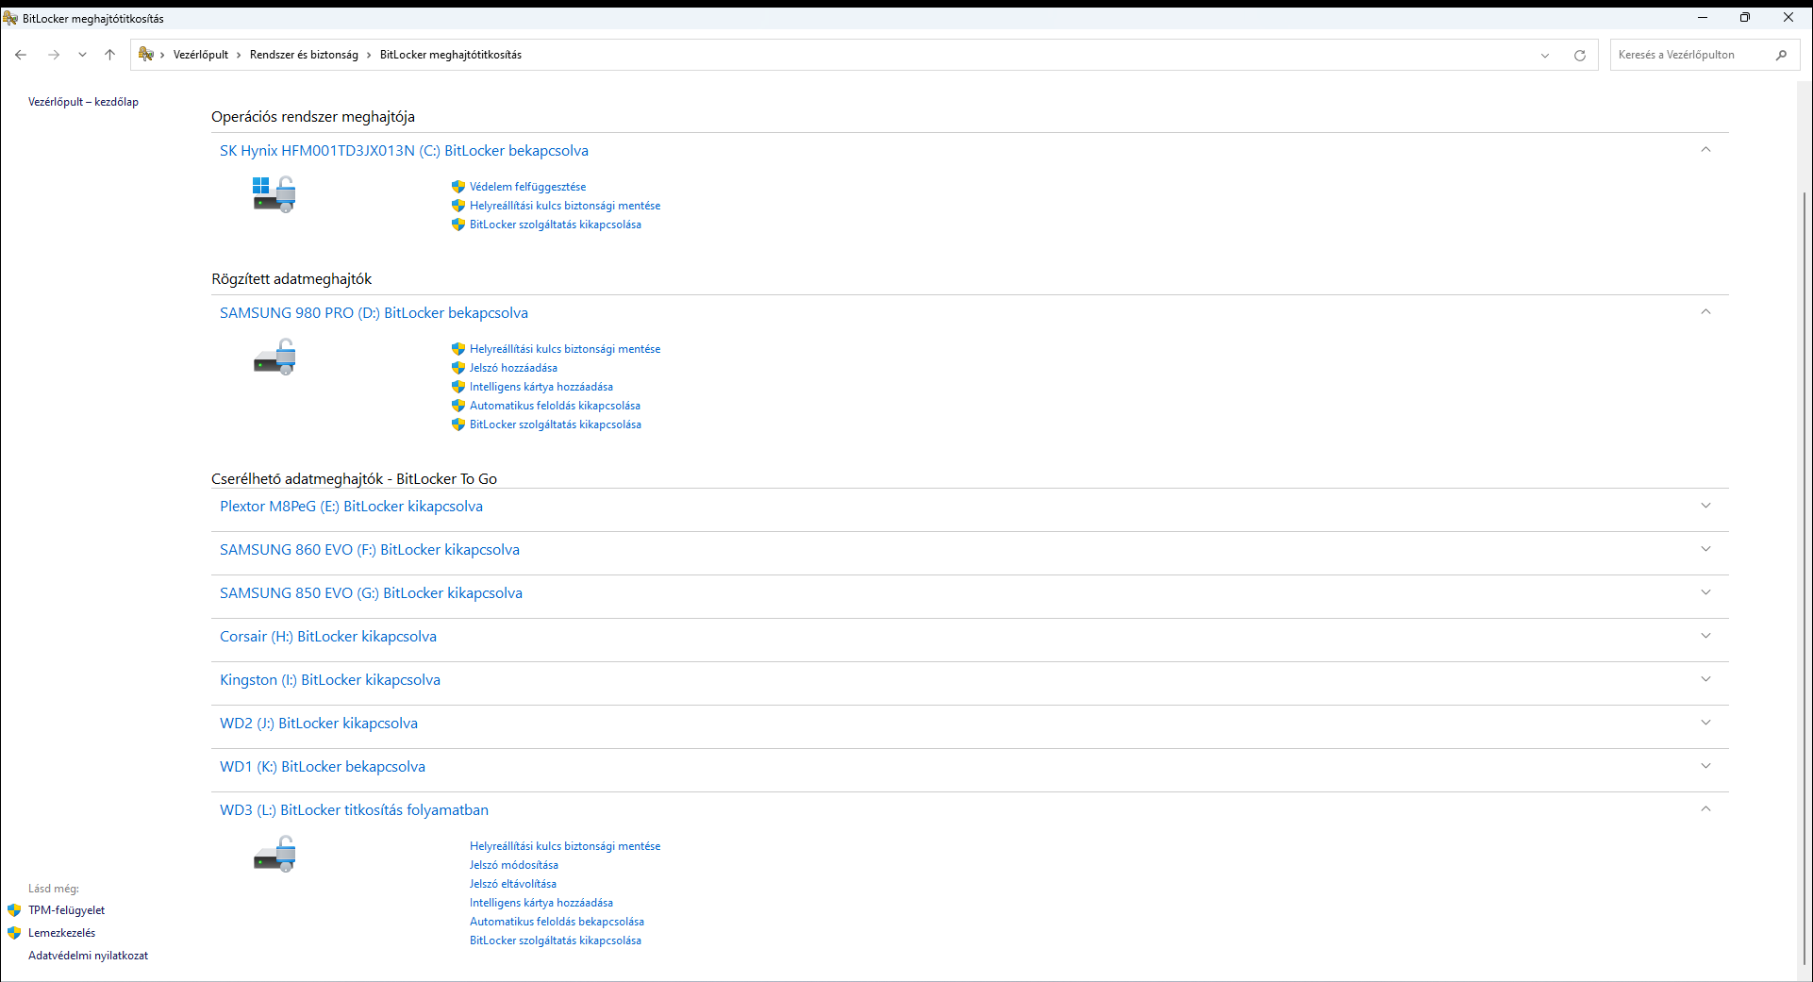Open Adatvédelmi nyilatkozat link
1813x982 pixels.
click(88, 956)
